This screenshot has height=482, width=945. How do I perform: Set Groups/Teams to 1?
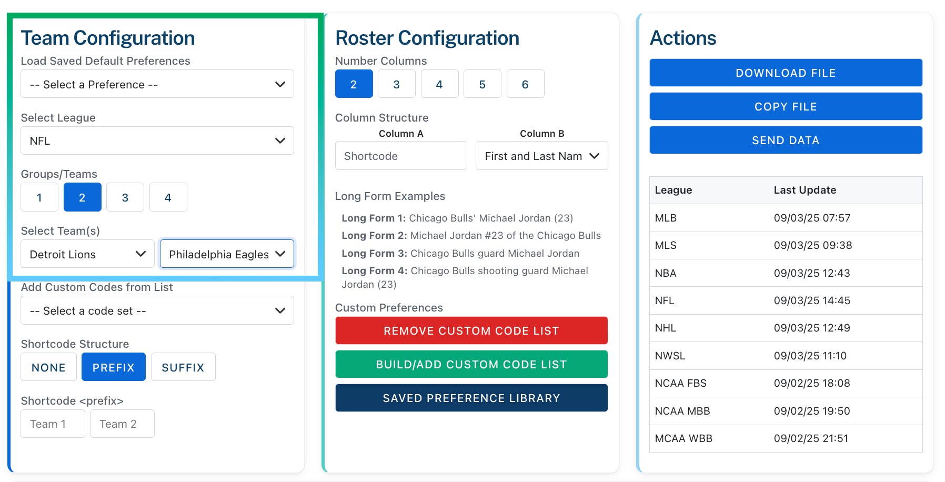(x=39, y=197)
